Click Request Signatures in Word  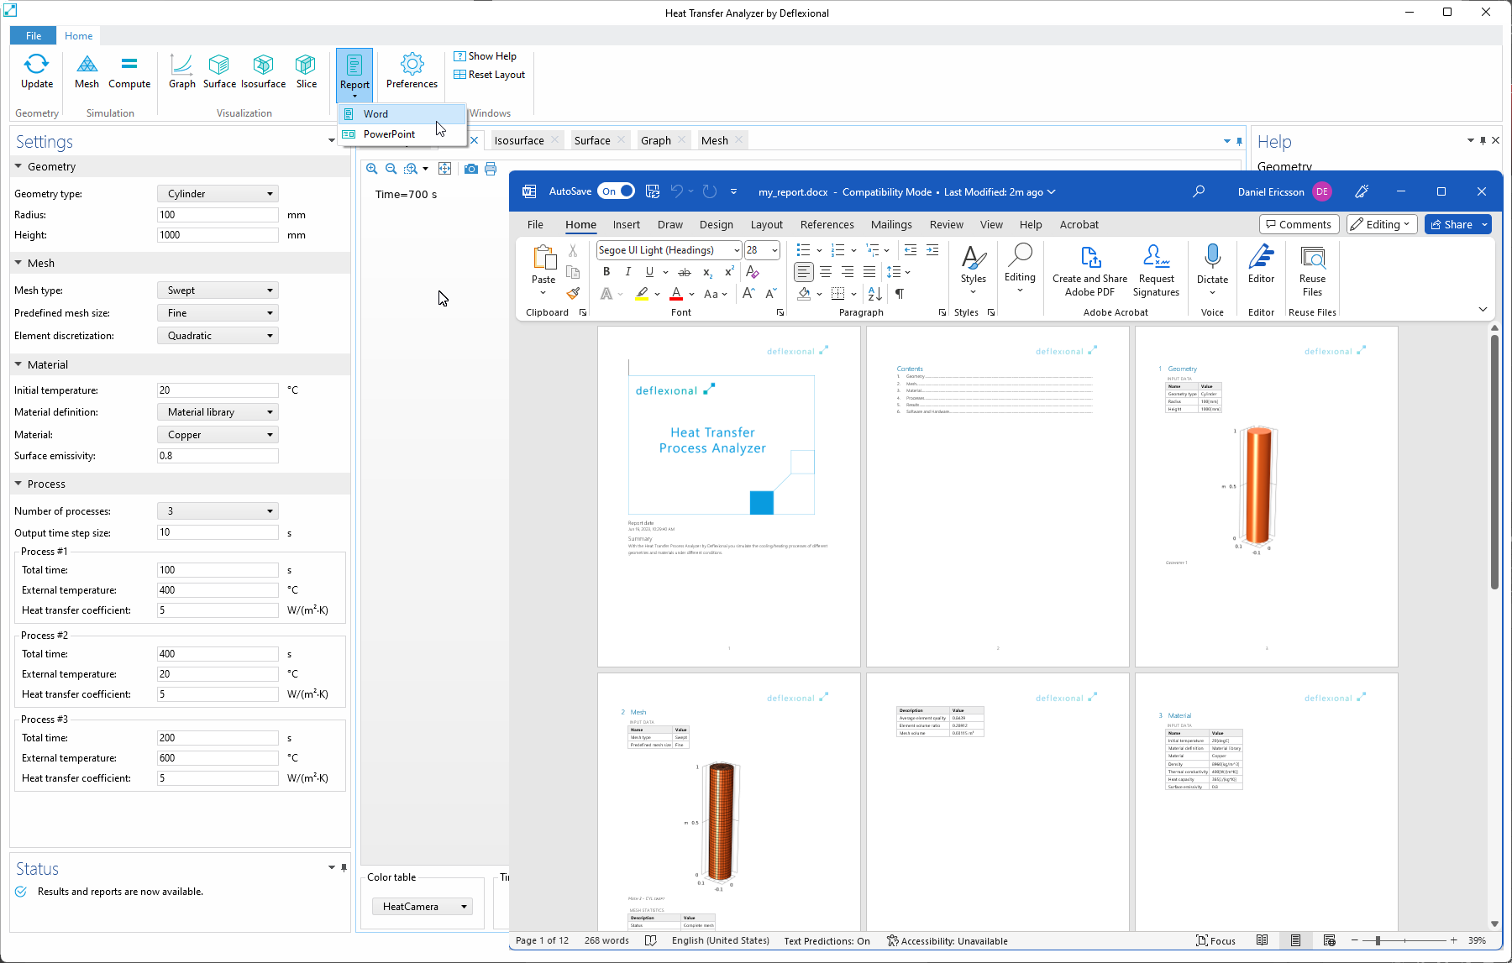coord(1156,270)
